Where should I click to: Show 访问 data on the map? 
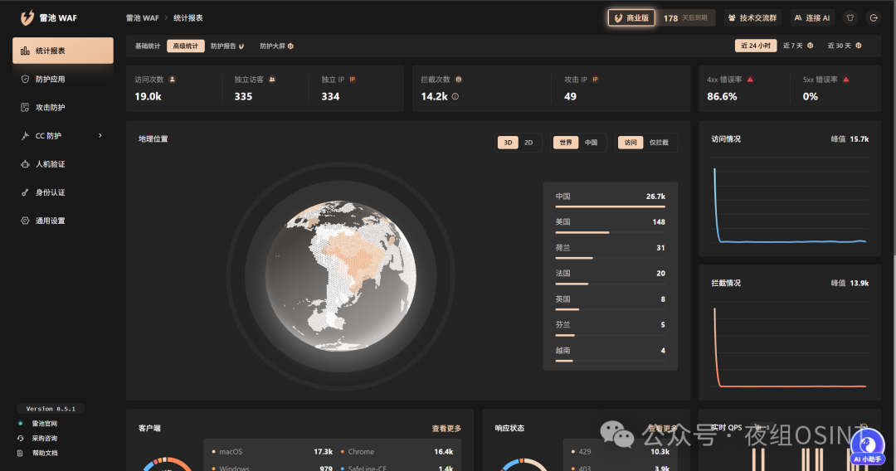pos(631,143)
